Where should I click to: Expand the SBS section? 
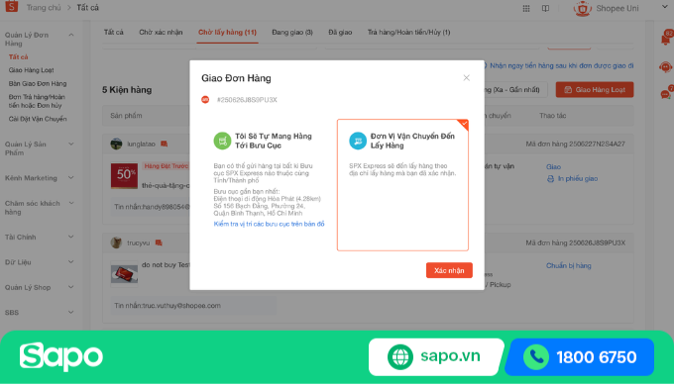71,312
